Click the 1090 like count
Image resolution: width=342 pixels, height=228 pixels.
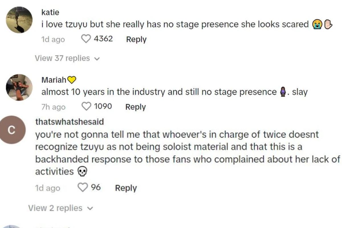(x=103, y=107)
